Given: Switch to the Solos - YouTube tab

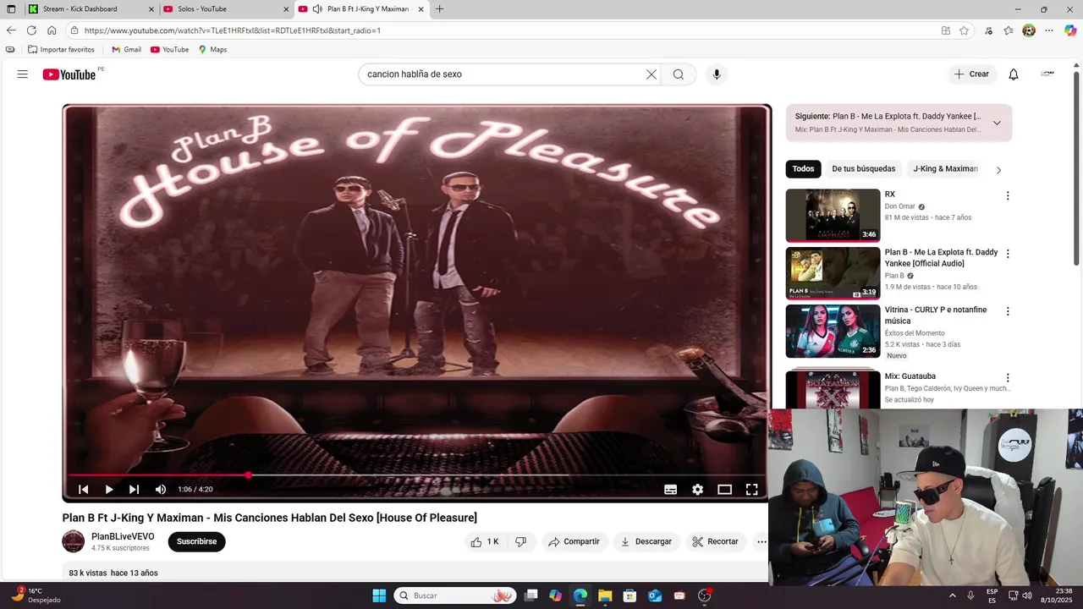Looking at the screenshot, I should pyautogui.click(x=226, y=9).
